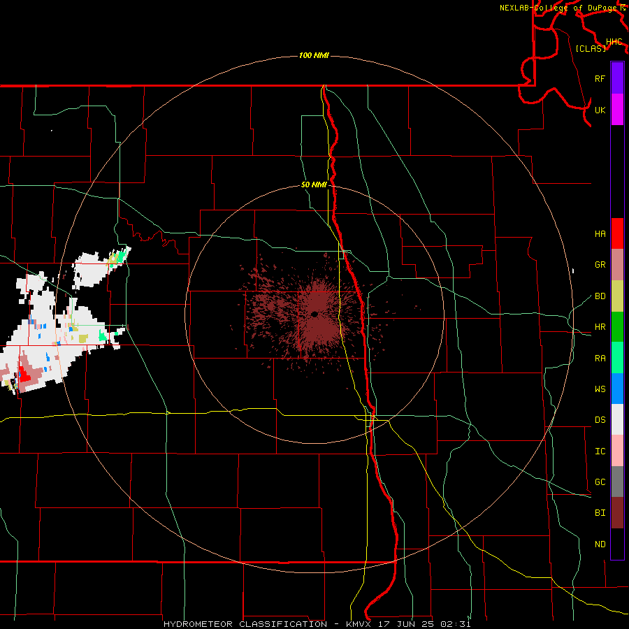The width and height of the screenshot is (629, 629).
Task: Click the UK magenta legend swatch
Action: click(617, 110)
